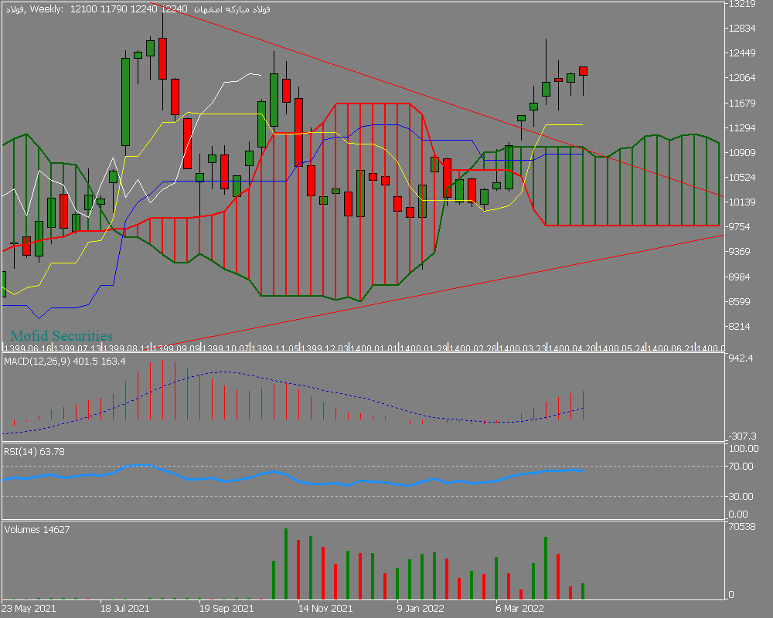773x618 pixels.
Task: Click the '19 Sep 2021' date label
Action: point(226,608)
